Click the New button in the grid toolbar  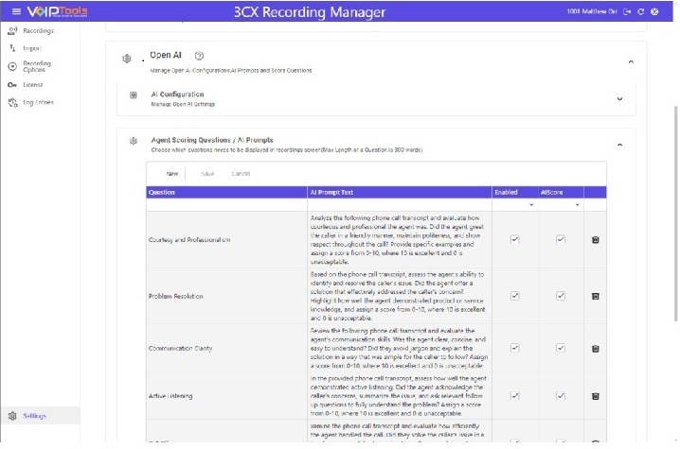pos(172,174)
